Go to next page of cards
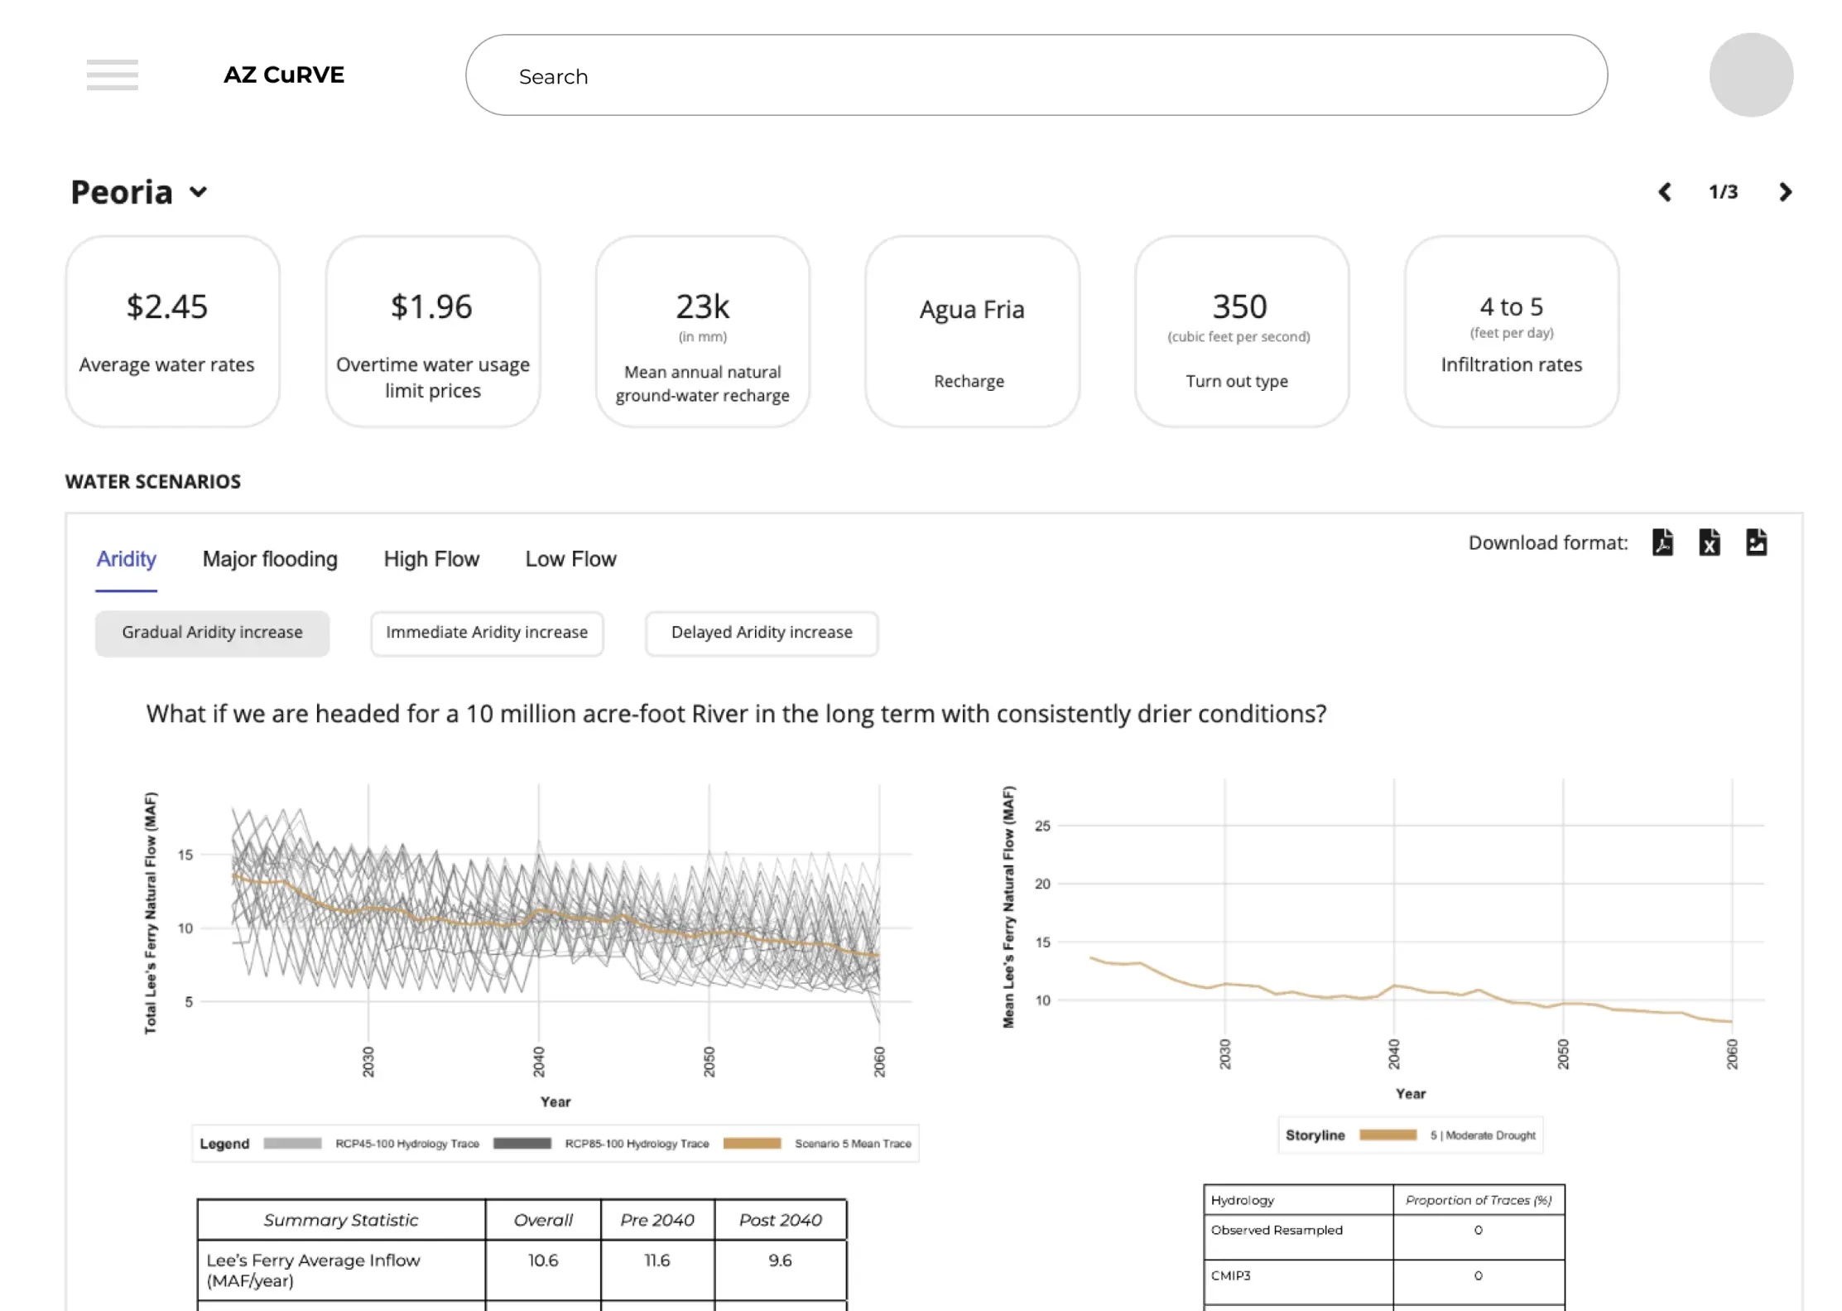The image size is (1842, 1311). pyautogui.click(x=1786, y=192)
